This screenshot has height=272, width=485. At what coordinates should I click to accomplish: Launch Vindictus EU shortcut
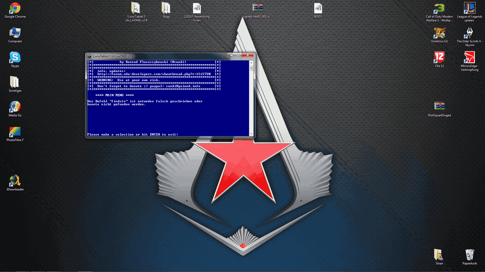click(439, 35)
